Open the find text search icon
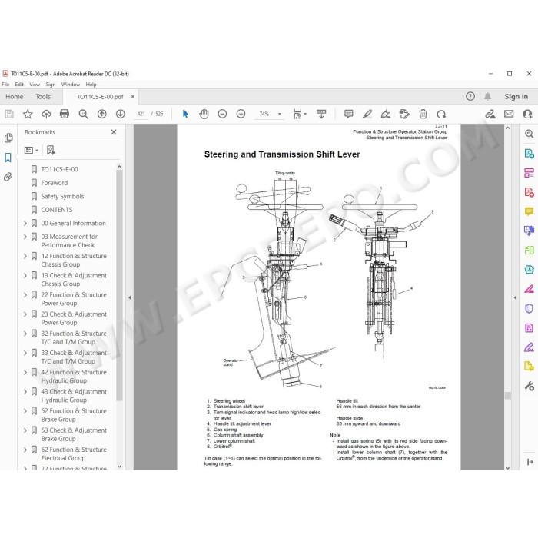 [83, 114]
